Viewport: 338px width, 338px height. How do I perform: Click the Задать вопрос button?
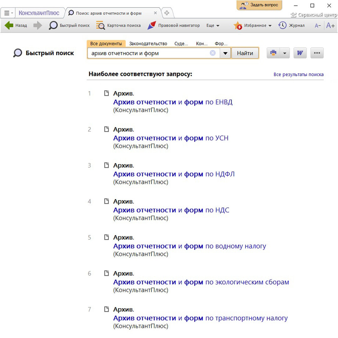click(259, 5)
